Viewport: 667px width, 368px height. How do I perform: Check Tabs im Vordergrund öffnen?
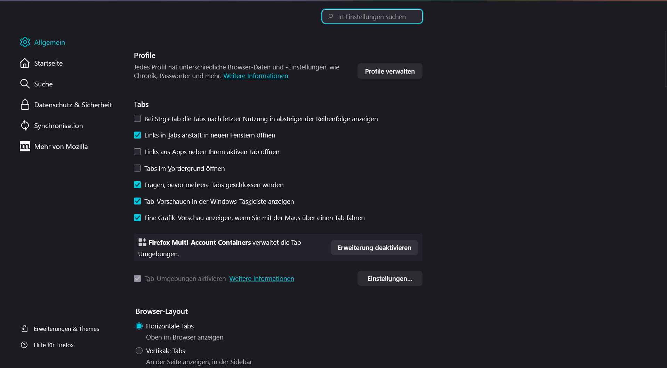click(137, 168)
